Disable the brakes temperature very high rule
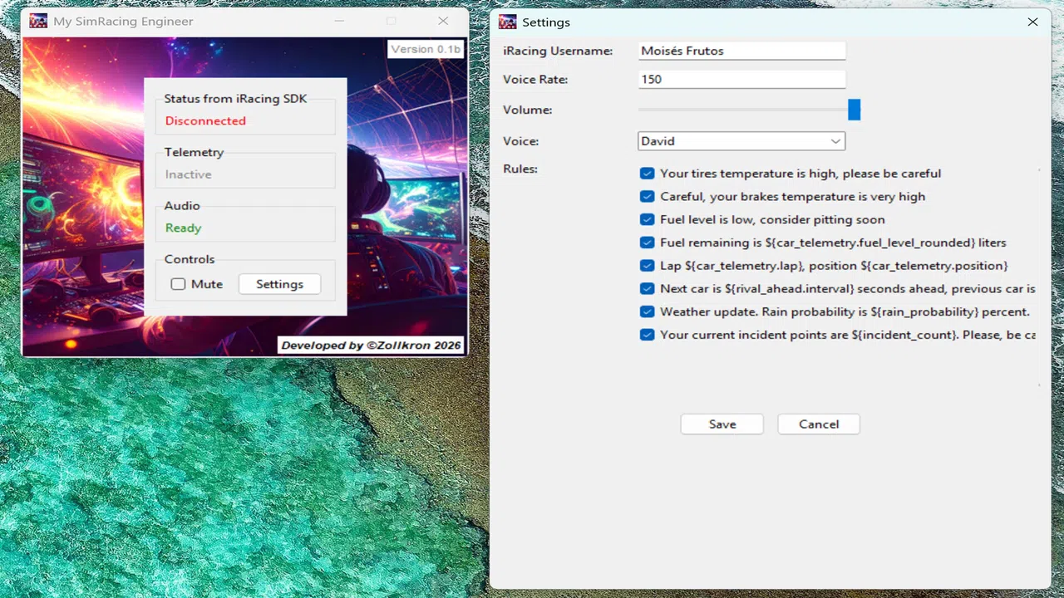 point(647,197)
